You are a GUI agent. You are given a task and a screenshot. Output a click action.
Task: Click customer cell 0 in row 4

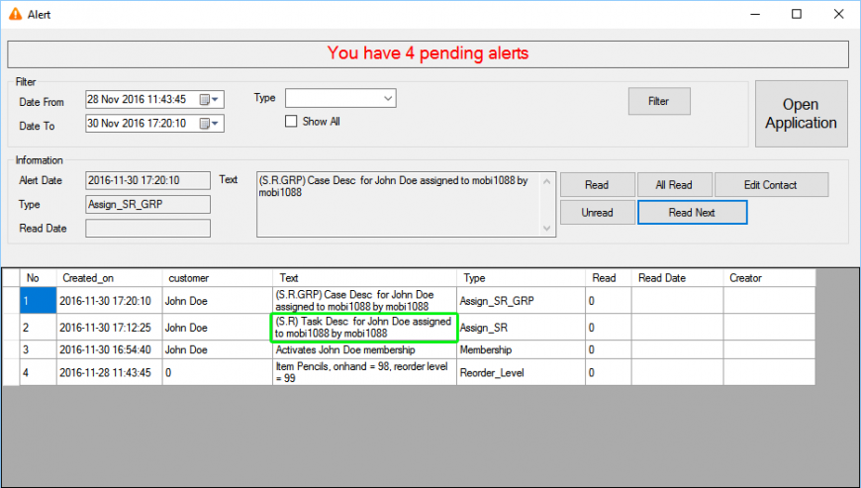218,372
